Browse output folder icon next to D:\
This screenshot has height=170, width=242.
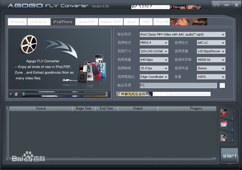222,85
